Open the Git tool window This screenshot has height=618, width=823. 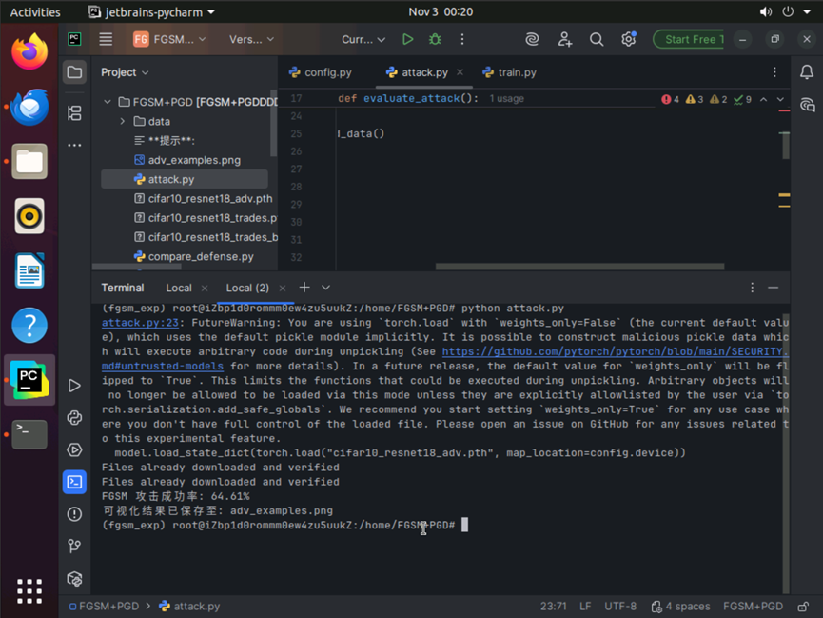click(x=74, y=546)
